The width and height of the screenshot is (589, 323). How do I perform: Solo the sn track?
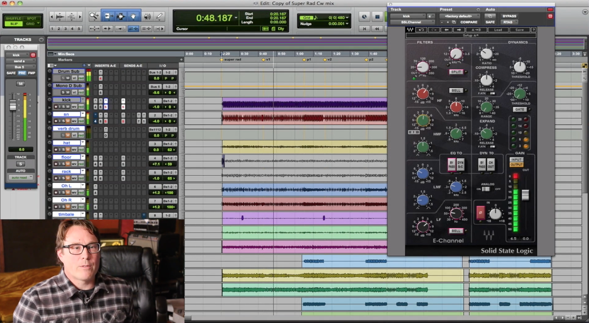pos(64,121)
